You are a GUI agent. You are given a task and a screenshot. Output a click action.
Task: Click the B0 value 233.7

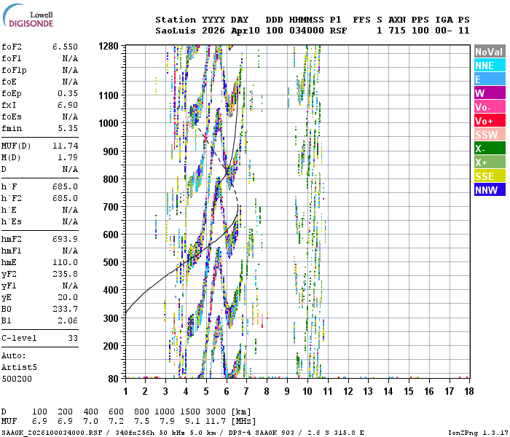pyautogui.click(x=65, y=309)
